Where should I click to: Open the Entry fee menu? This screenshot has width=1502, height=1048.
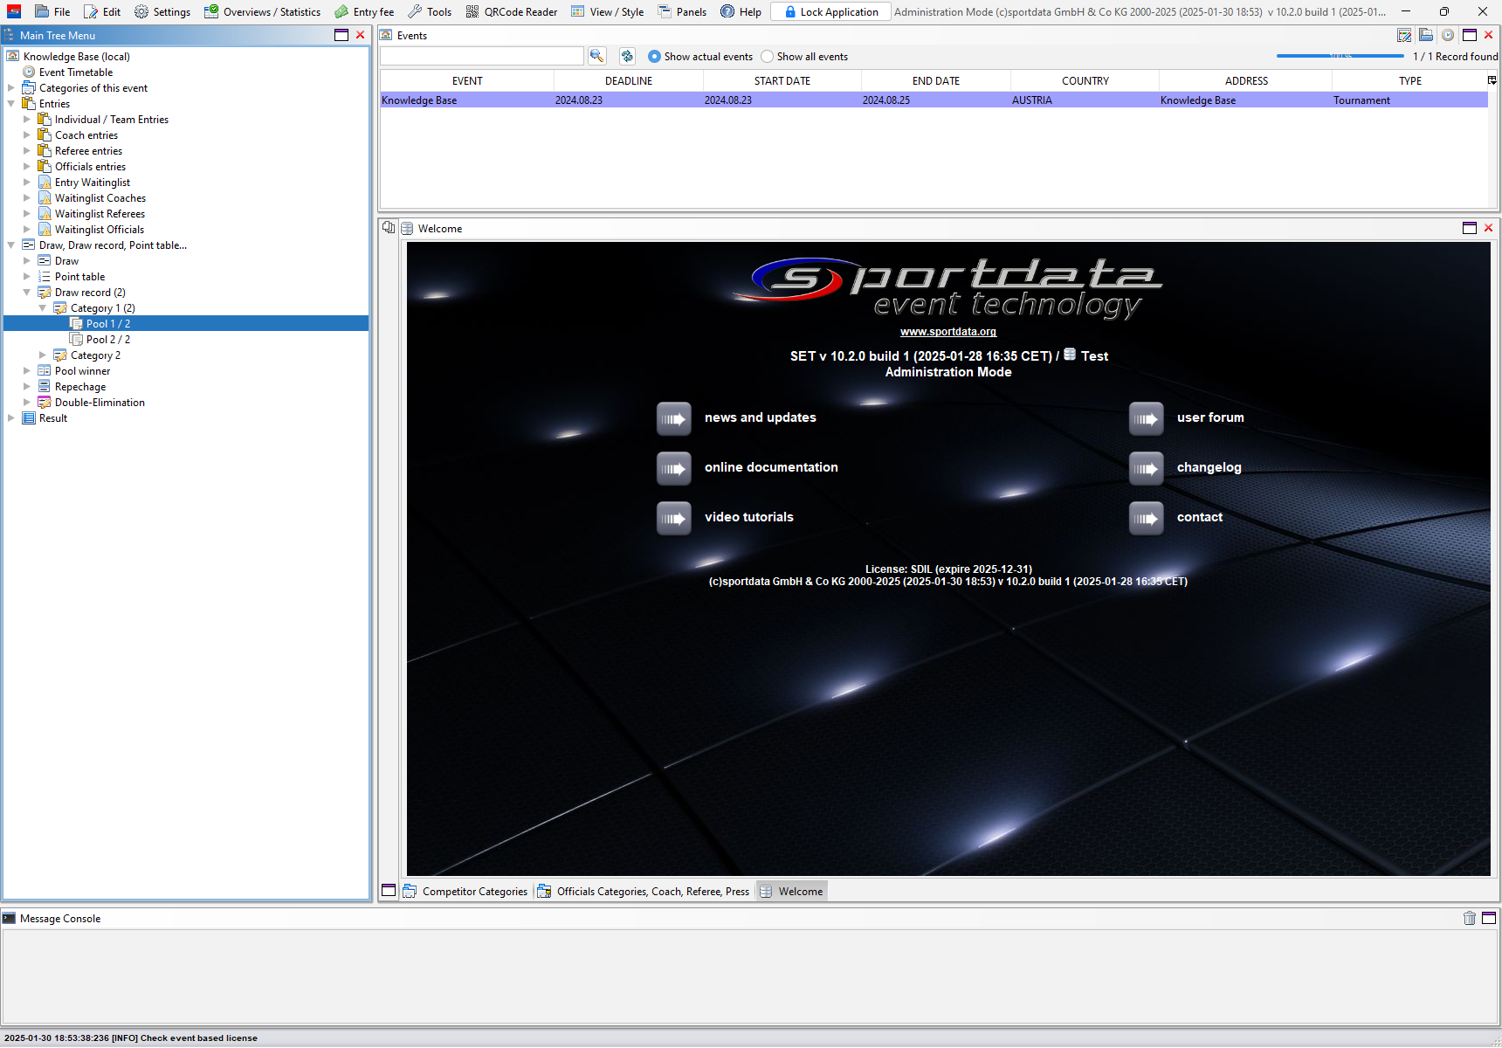(364, 11)
